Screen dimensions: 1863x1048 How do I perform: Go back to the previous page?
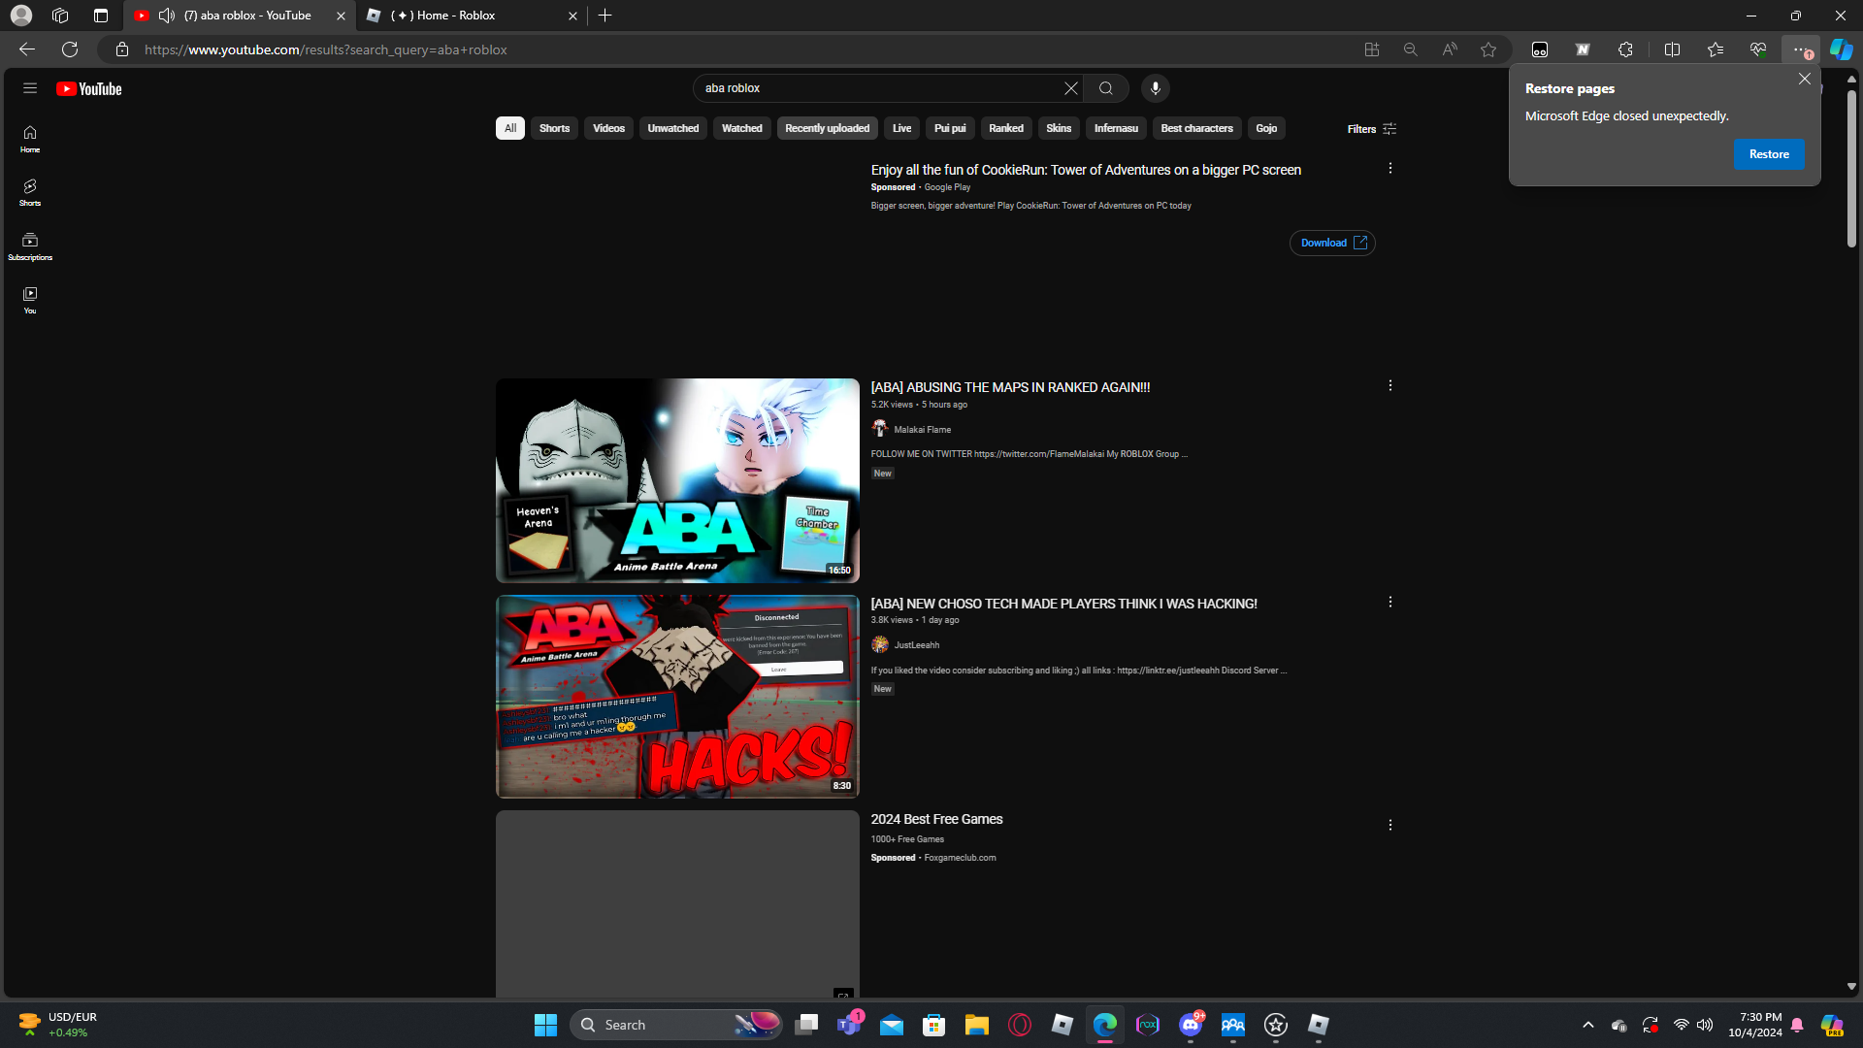[27, 49]
